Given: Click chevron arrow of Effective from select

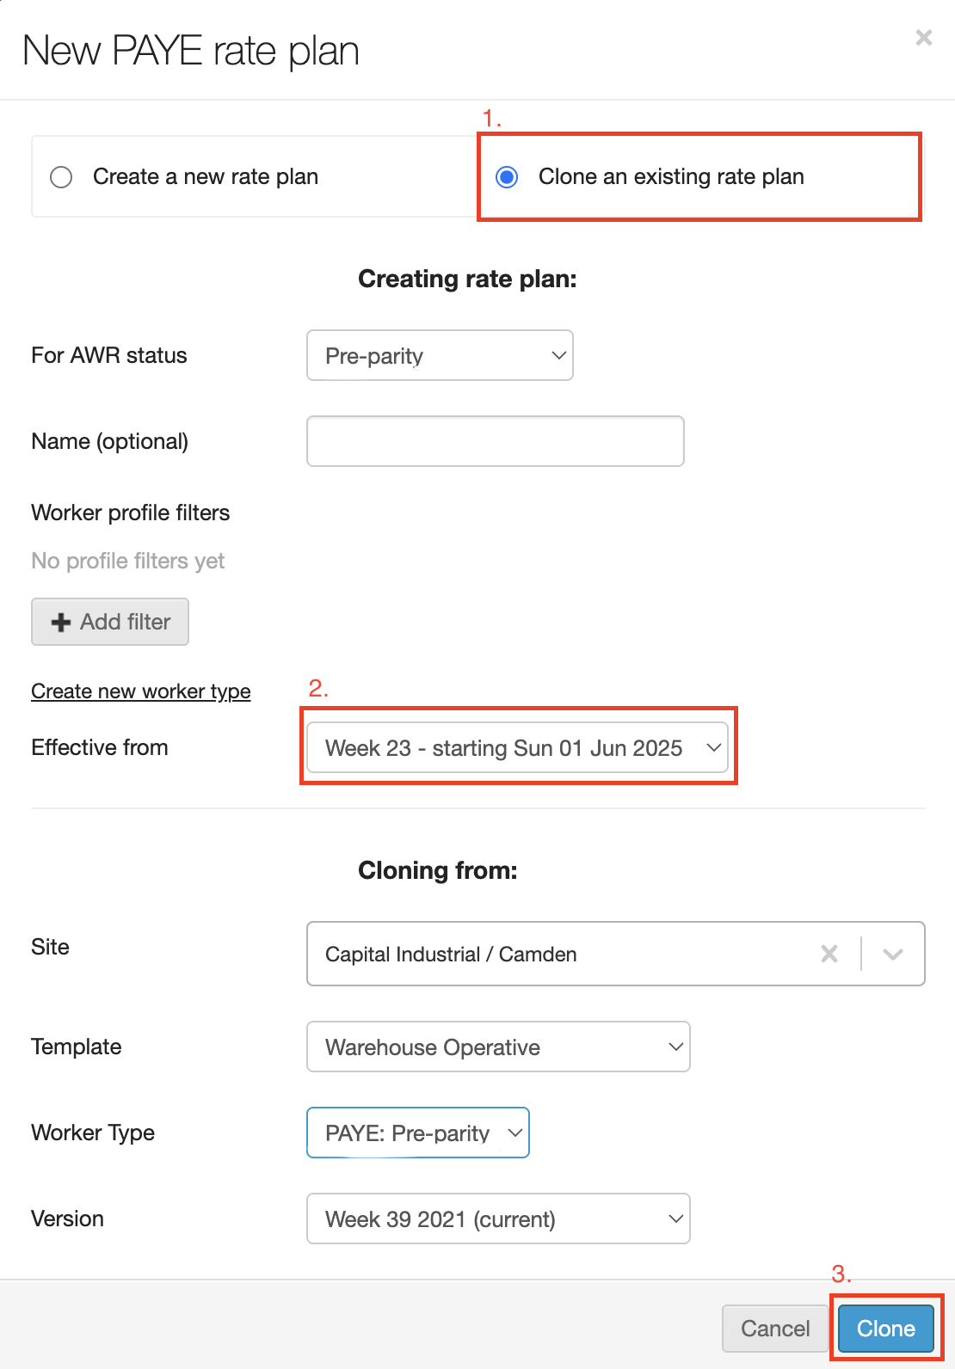Looking at the screenshot, I should [713, 747].
